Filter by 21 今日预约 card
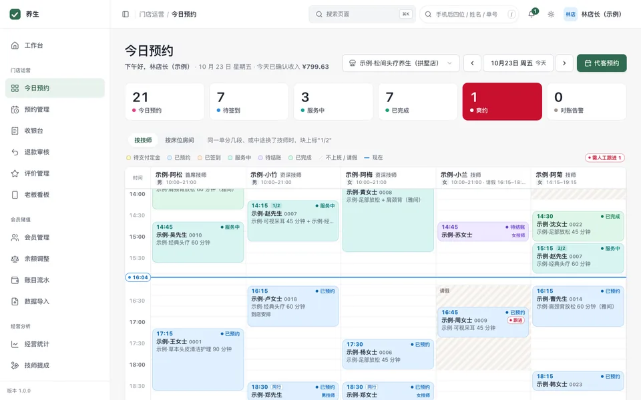This screenshot has width=641, height=400. [165, 101]
